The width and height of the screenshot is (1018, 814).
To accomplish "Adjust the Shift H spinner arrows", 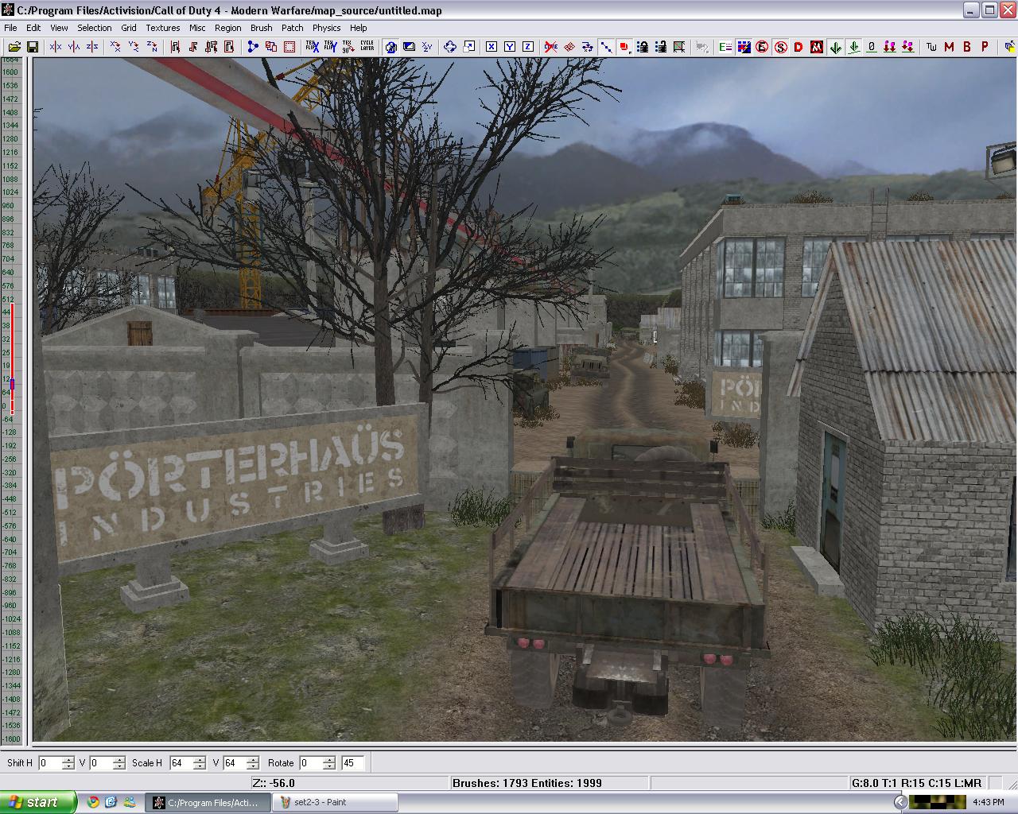I will click(x=68, y=763).
